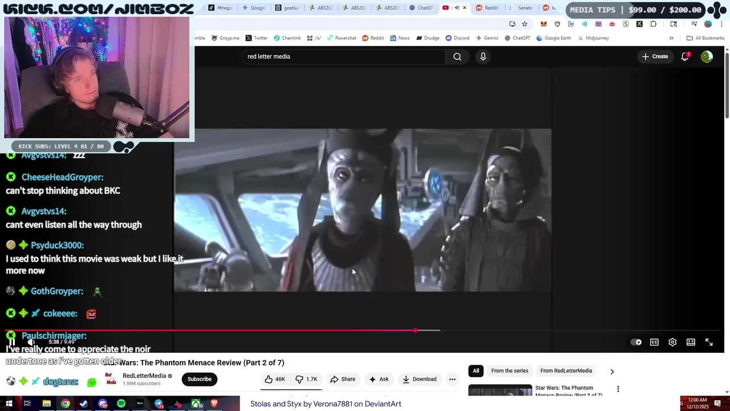
Task: Open the YouTube account avatar menu
Action: [707, 57]
